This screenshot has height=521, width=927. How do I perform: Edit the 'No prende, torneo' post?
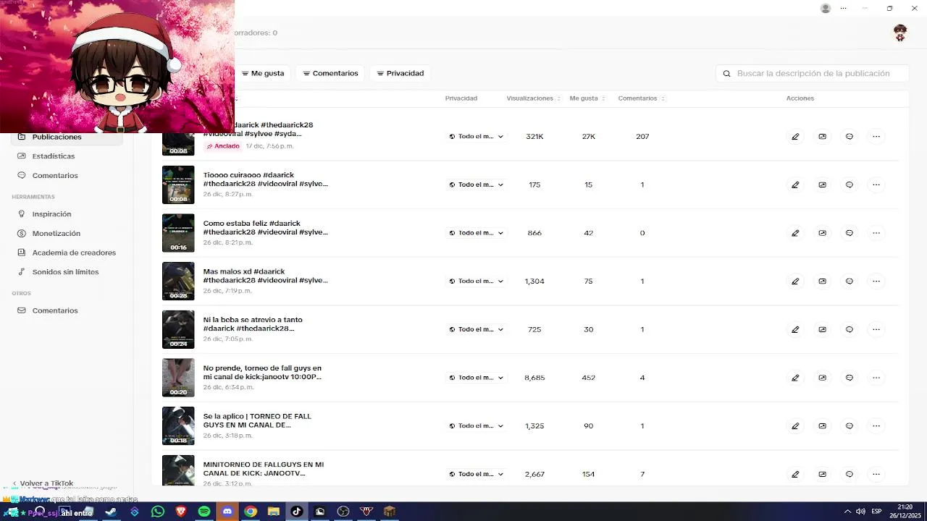[x=795, y=378]
